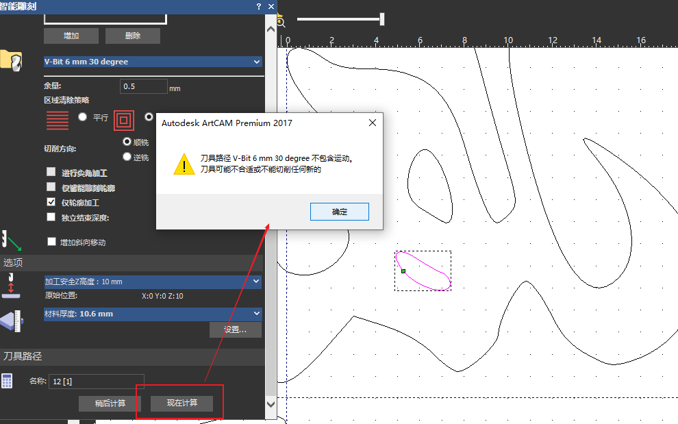Viewport: 678px width, 424px height.
Task: Click the Calculate Now button
Action: tap(181, 403)
